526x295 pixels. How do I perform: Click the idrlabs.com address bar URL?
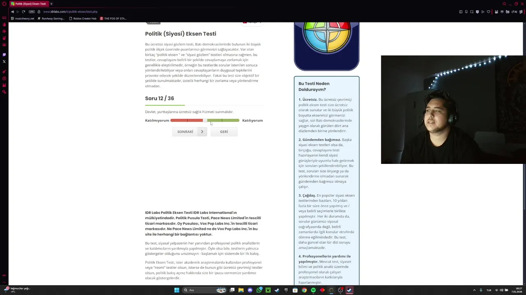pos(70,11)
